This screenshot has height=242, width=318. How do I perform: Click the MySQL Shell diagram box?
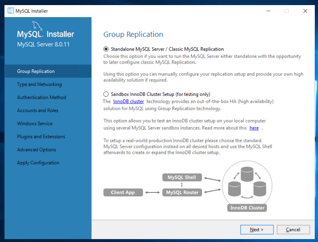pos(182,177)
